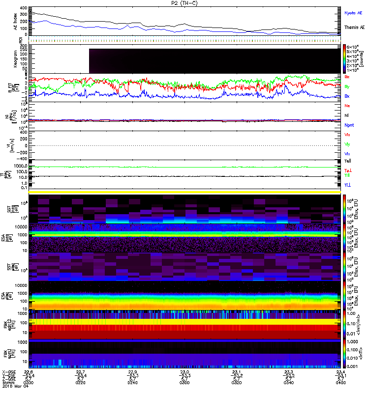Pick the FBK scm1 nT color bar
The width and height of the screenshot is (369, 393).
344,354
